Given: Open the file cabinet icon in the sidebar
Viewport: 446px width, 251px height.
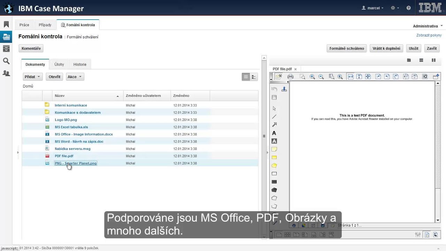Looking at the screenshot, I should [6, 48].
